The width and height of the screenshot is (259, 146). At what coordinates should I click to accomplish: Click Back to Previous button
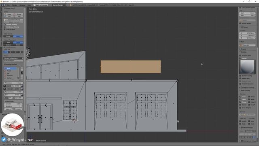(x=40, y=5)
